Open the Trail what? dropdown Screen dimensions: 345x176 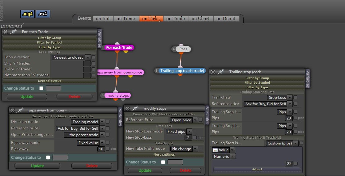280,98
